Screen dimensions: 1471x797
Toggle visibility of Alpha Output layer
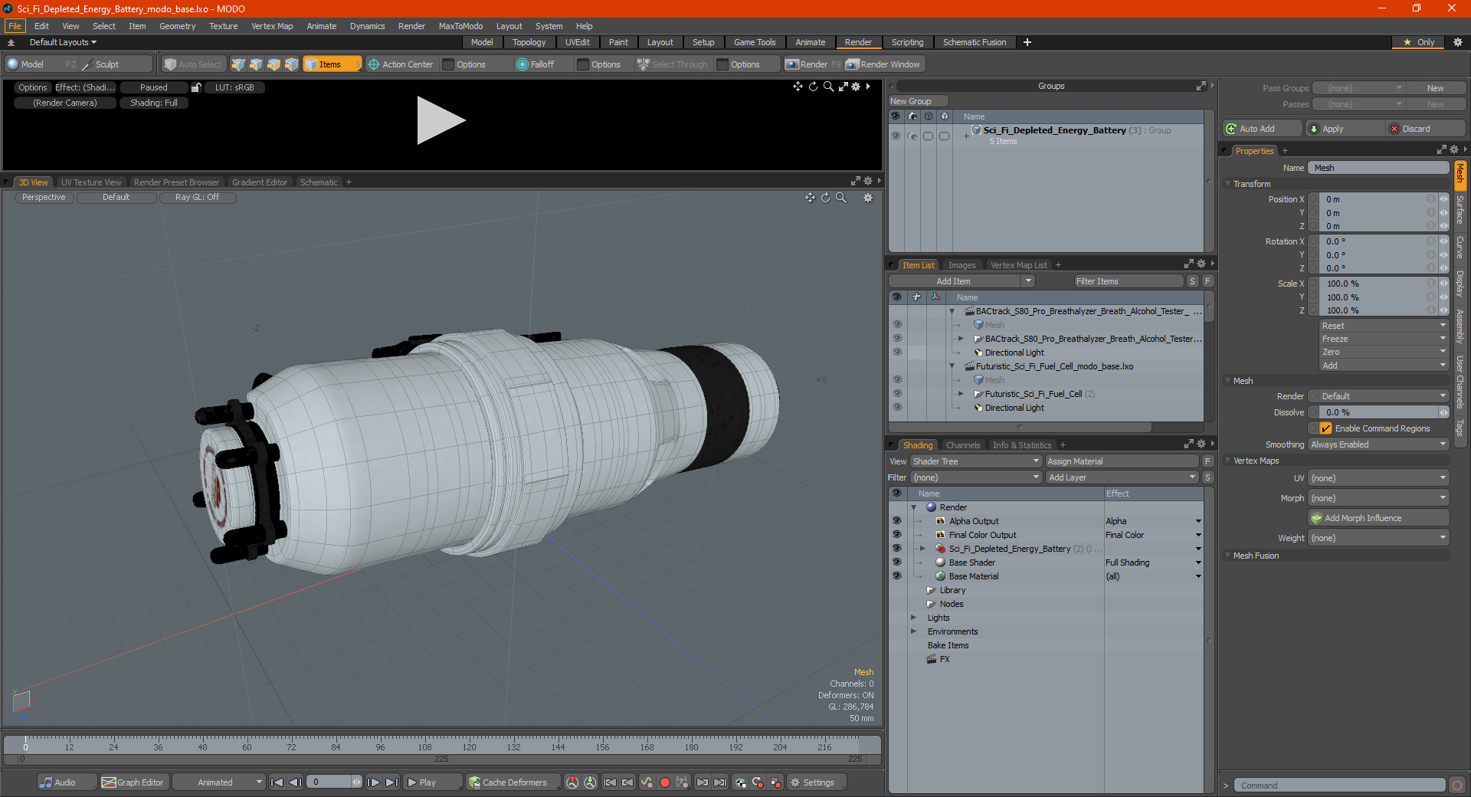click(896, 521)
